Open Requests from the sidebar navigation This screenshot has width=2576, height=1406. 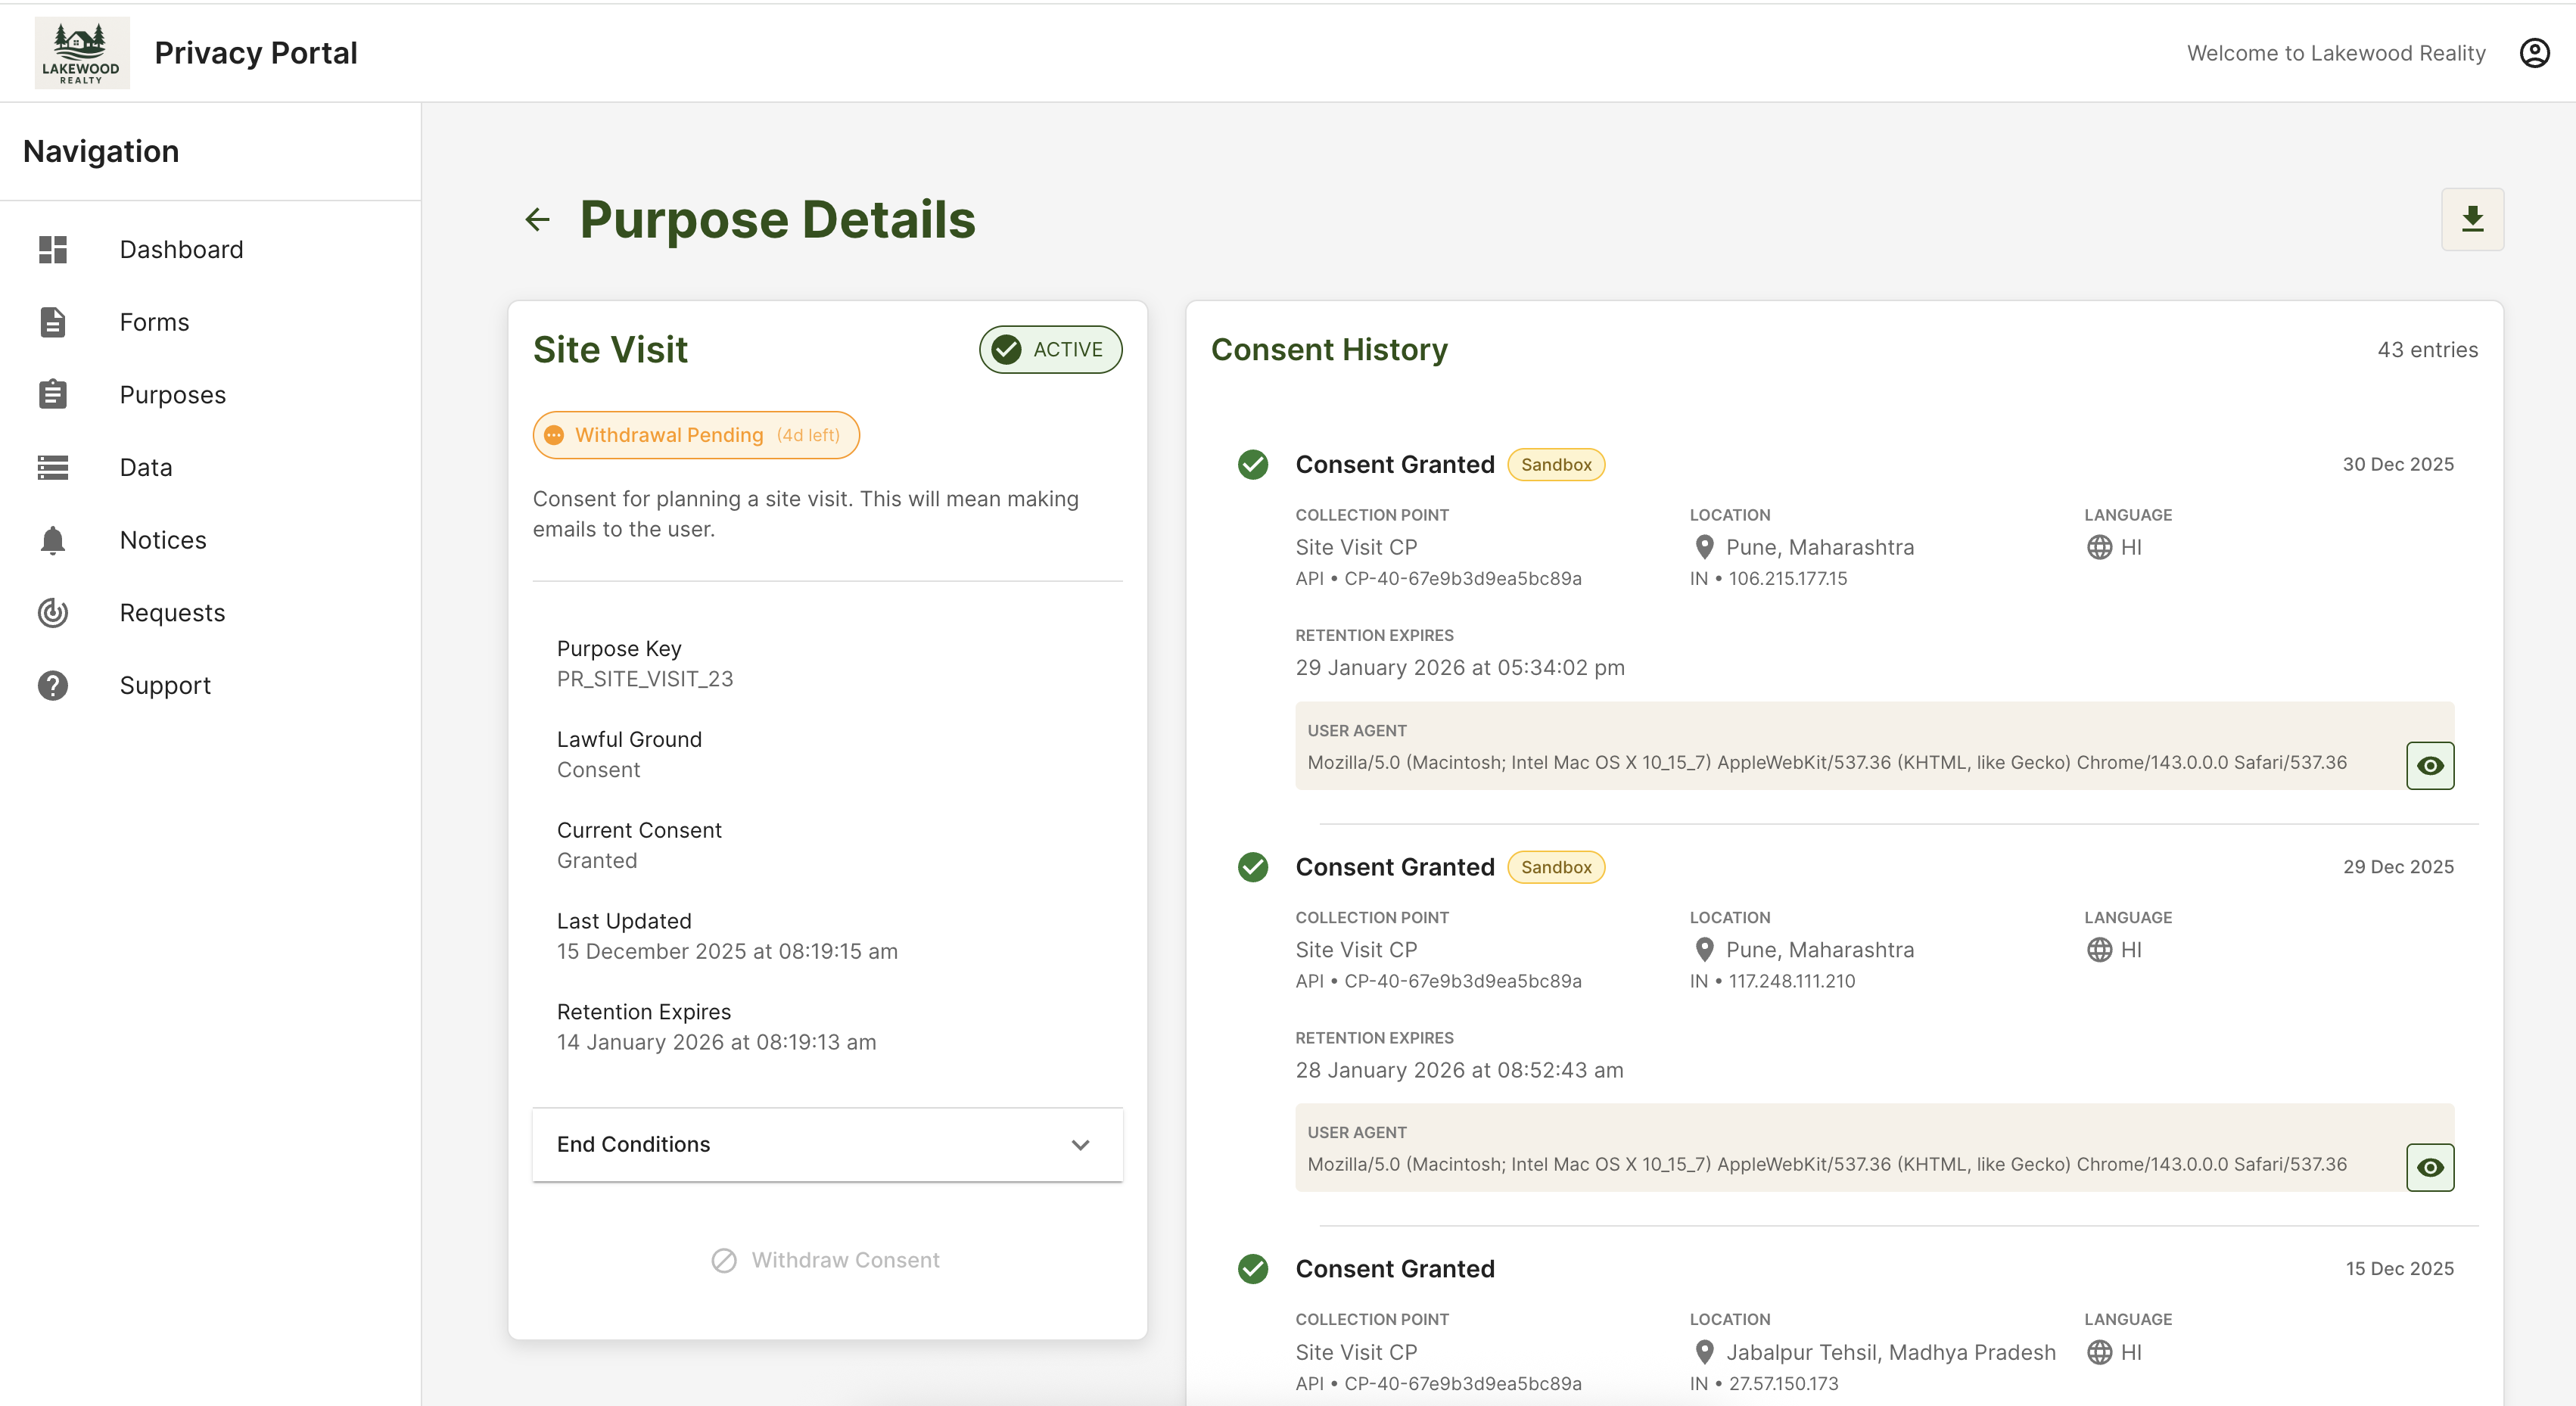172,612
